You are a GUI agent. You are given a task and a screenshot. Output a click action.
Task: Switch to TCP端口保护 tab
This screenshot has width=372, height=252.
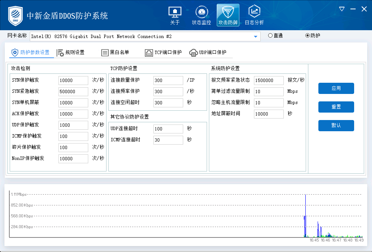163,53
